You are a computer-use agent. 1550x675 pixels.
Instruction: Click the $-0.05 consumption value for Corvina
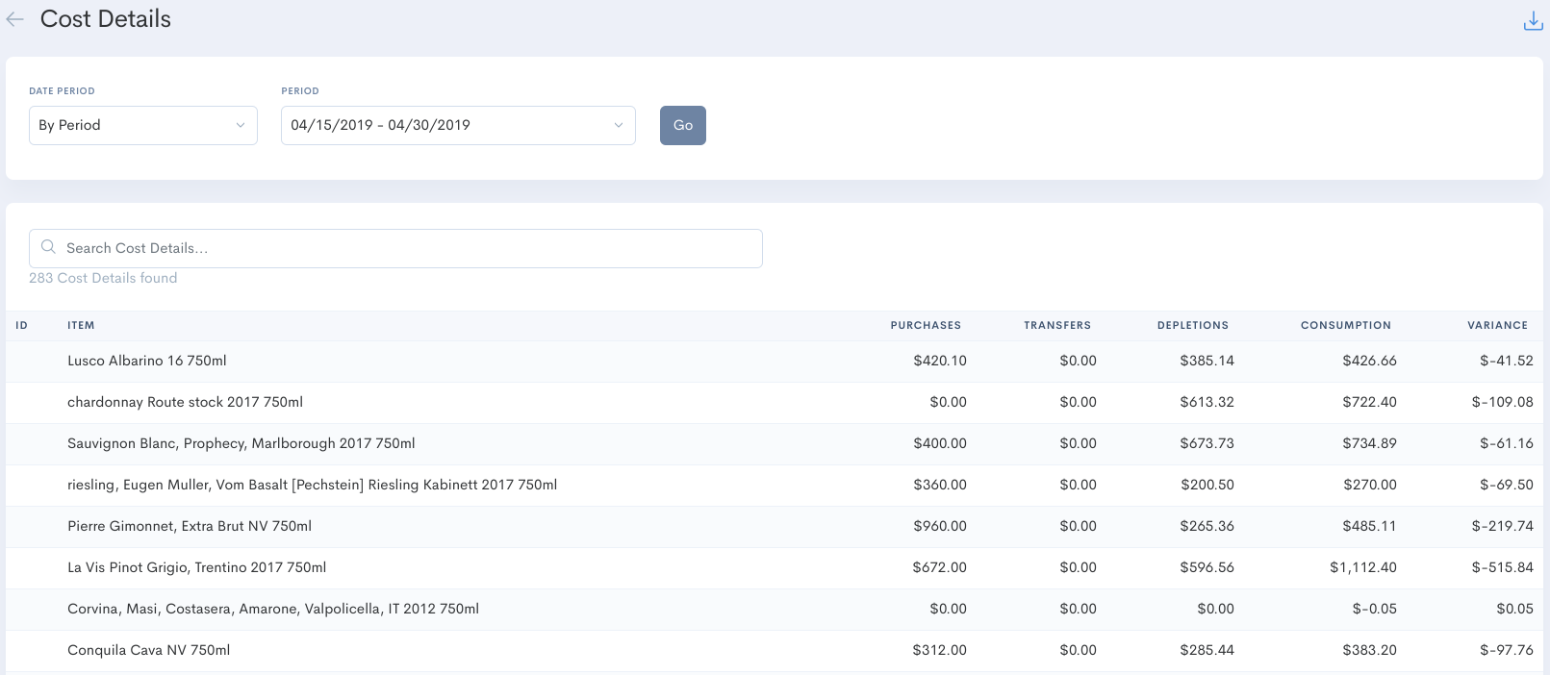(x=1375, y=609)
